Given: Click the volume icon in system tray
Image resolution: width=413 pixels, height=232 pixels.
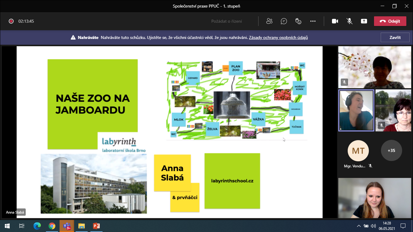Looking at the screenshot, I should pyautogui.click(x=373, y=226).
